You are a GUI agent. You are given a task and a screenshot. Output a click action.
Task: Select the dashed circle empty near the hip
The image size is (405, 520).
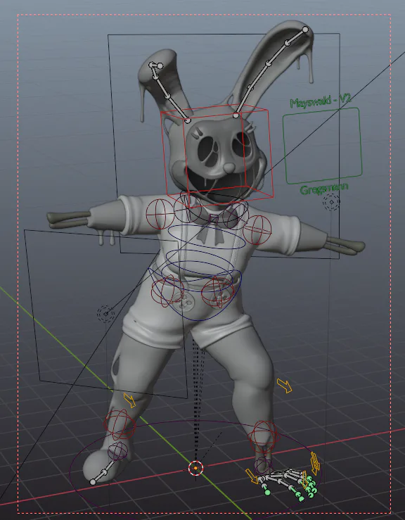pyautogui.click(x=105, y=314)
